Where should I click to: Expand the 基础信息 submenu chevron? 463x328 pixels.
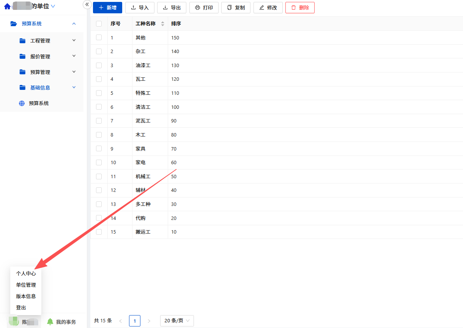click(x=74, y=87)
